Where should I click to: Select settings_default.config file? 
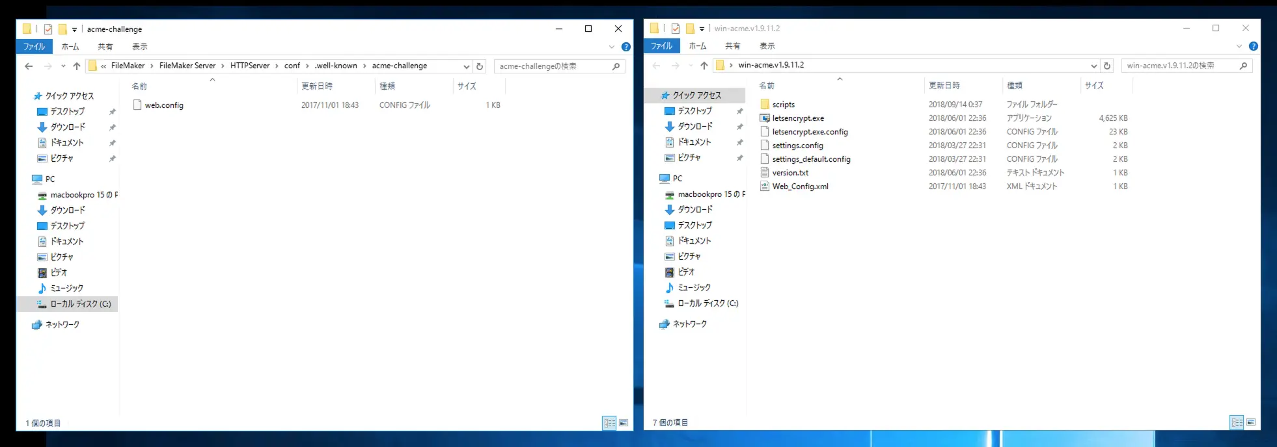[x=811, y=159]
